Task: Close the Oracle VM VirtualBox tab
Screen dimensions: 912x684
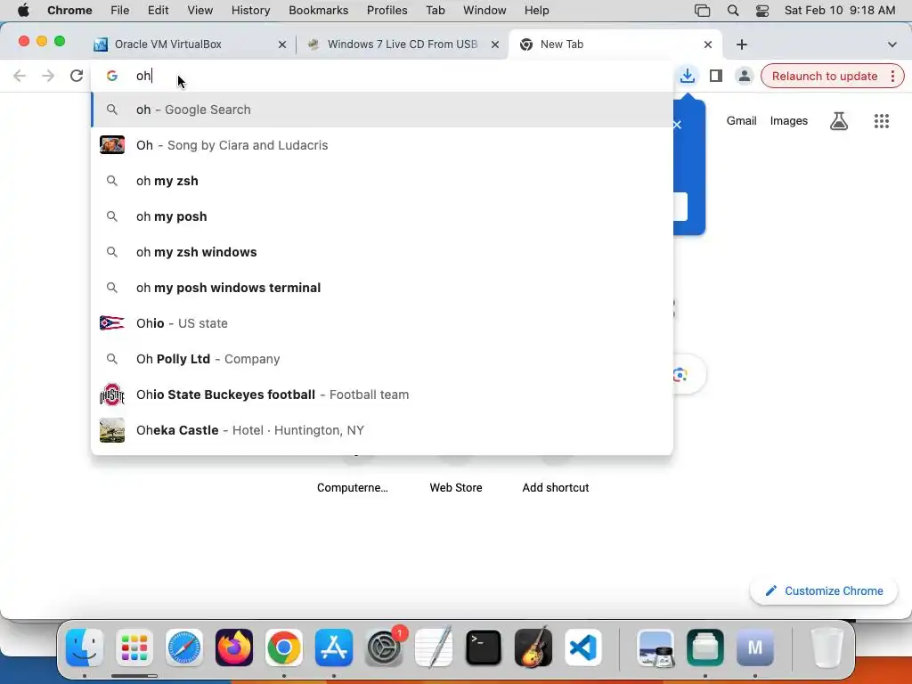Action: coord(282,45)
